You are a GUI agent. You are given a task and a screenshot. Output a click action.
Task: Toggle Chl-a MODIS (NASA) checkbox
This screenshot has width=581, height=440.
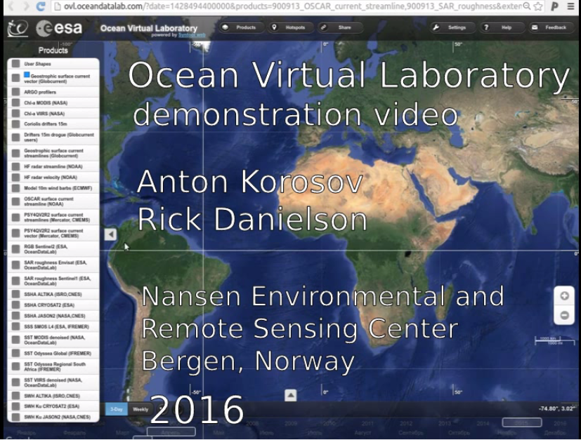(x=15, y=102)
